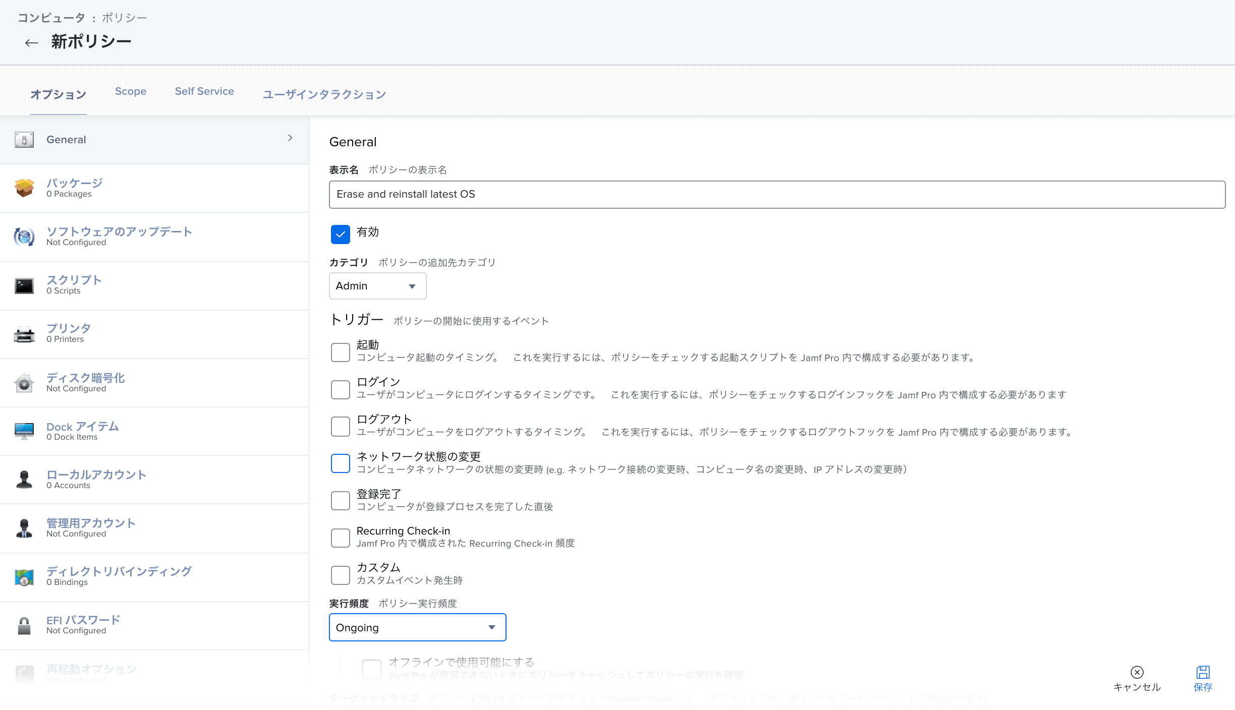
Task: Open the ディスク暗号化 section link
Action: tap(86, 378)
